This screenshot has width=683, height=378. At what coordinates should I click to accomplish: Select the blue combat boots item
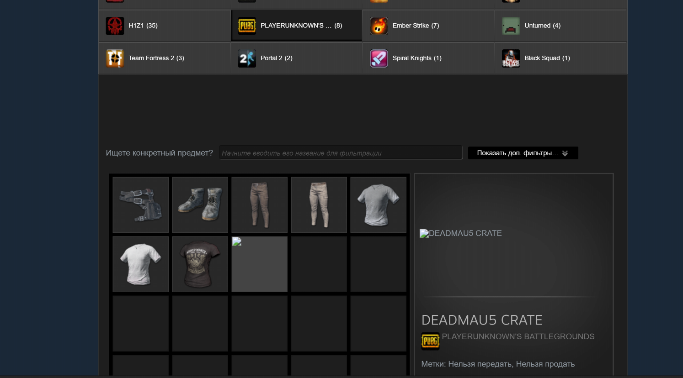[x=200, y=205]
